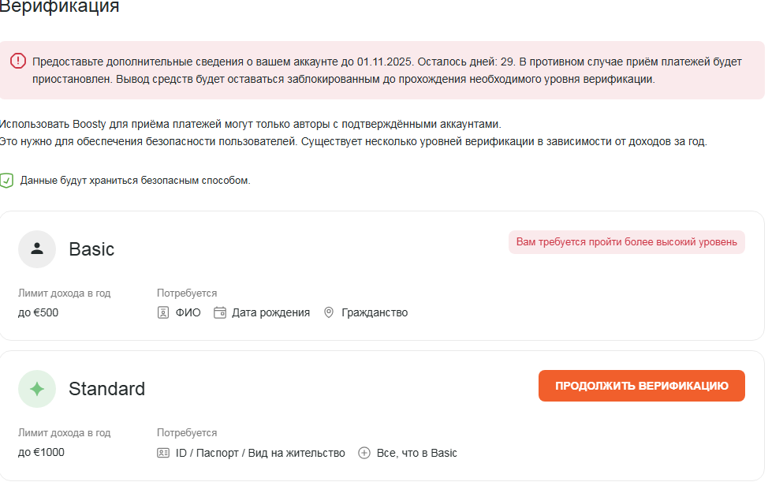Click the 'ID / Паспорт / Вид на жительство' label
The height and width of the screenshot is (482, 783).
pos(259,453)
